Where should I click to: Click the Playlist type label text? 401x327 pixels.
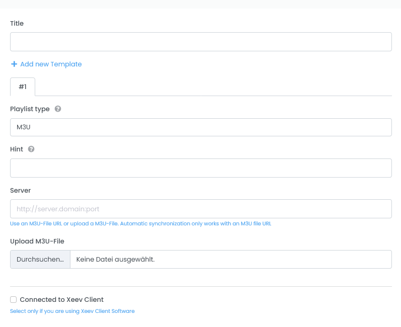click(x=30, y=109)
